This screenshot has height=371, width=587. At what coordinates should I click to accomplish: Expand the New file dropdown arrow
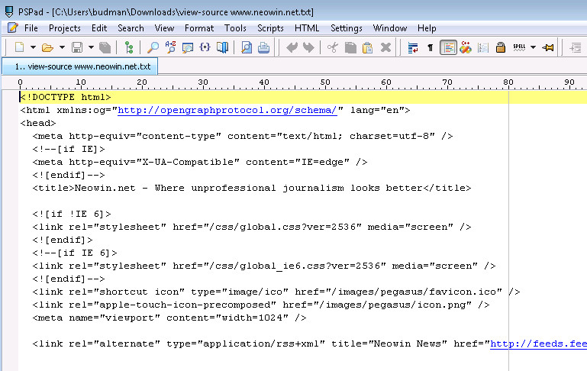click(x=31, y=47)
